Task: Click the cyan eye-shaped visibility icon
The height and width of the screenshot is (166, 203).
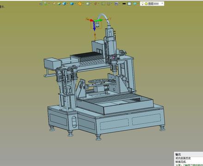Action: pos(135,4)
